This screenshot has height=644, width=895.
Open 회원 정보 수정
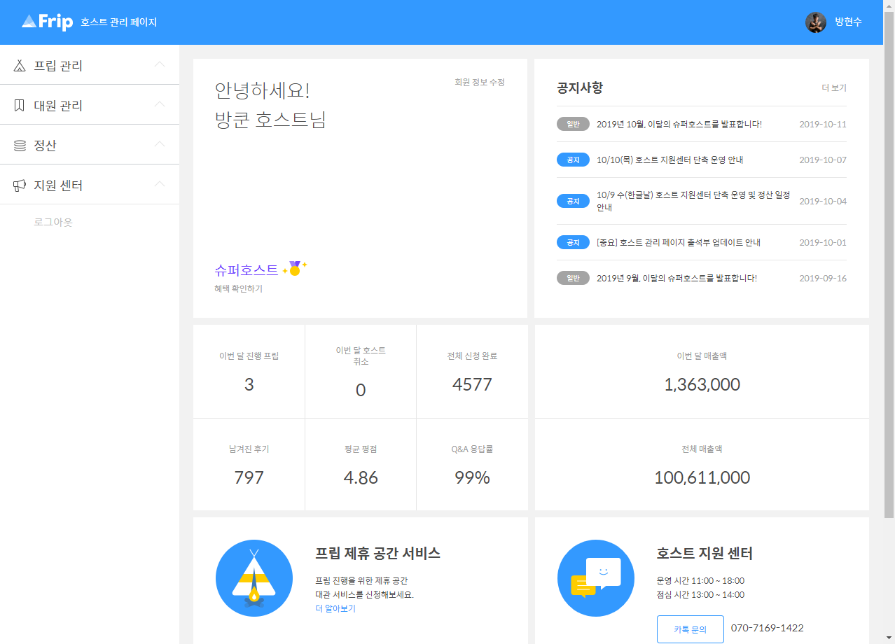[x=478, y=82]
